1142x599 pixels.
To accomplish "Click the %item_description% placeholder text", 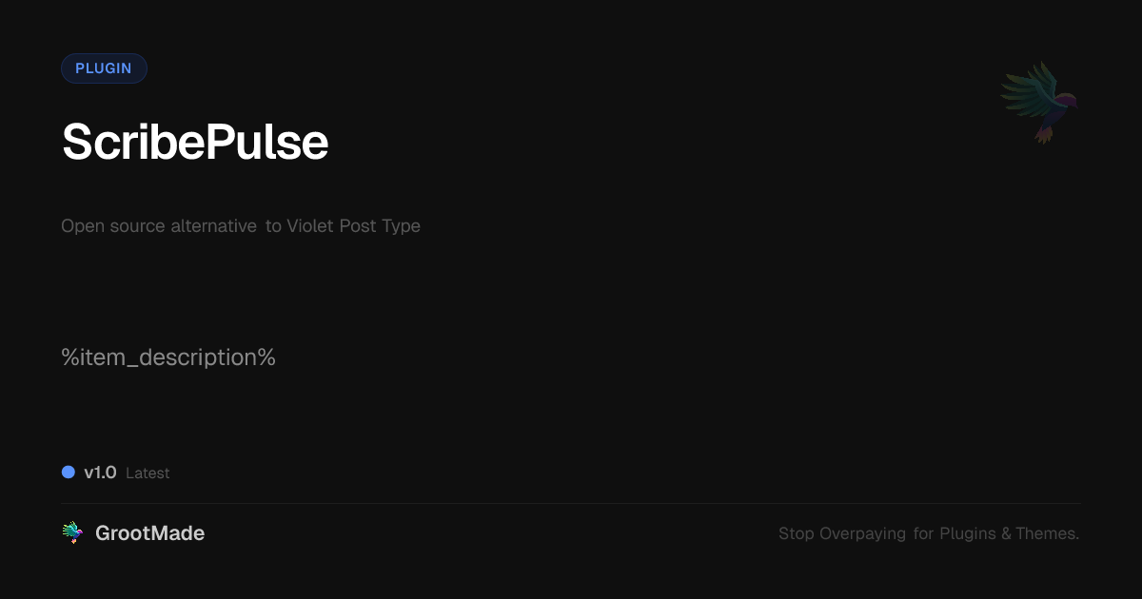I will (x=168, y=357).
